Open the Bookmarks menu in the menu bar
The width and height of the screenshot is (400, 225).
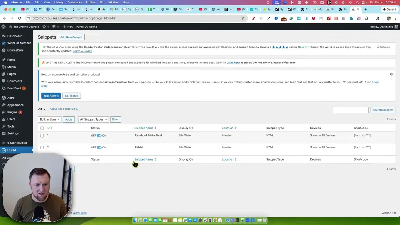[x=74, y=2]
